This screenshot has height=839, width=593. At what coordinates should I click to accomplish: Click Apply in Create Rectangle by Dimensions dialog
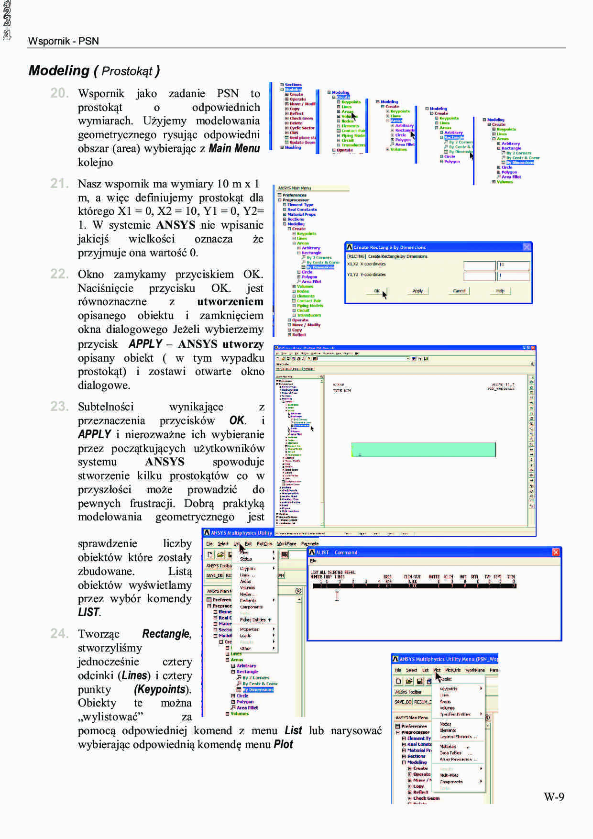418,291
